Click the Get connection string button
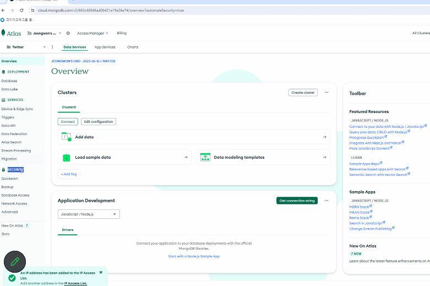The image size is (430, 286). click(297, 201)
